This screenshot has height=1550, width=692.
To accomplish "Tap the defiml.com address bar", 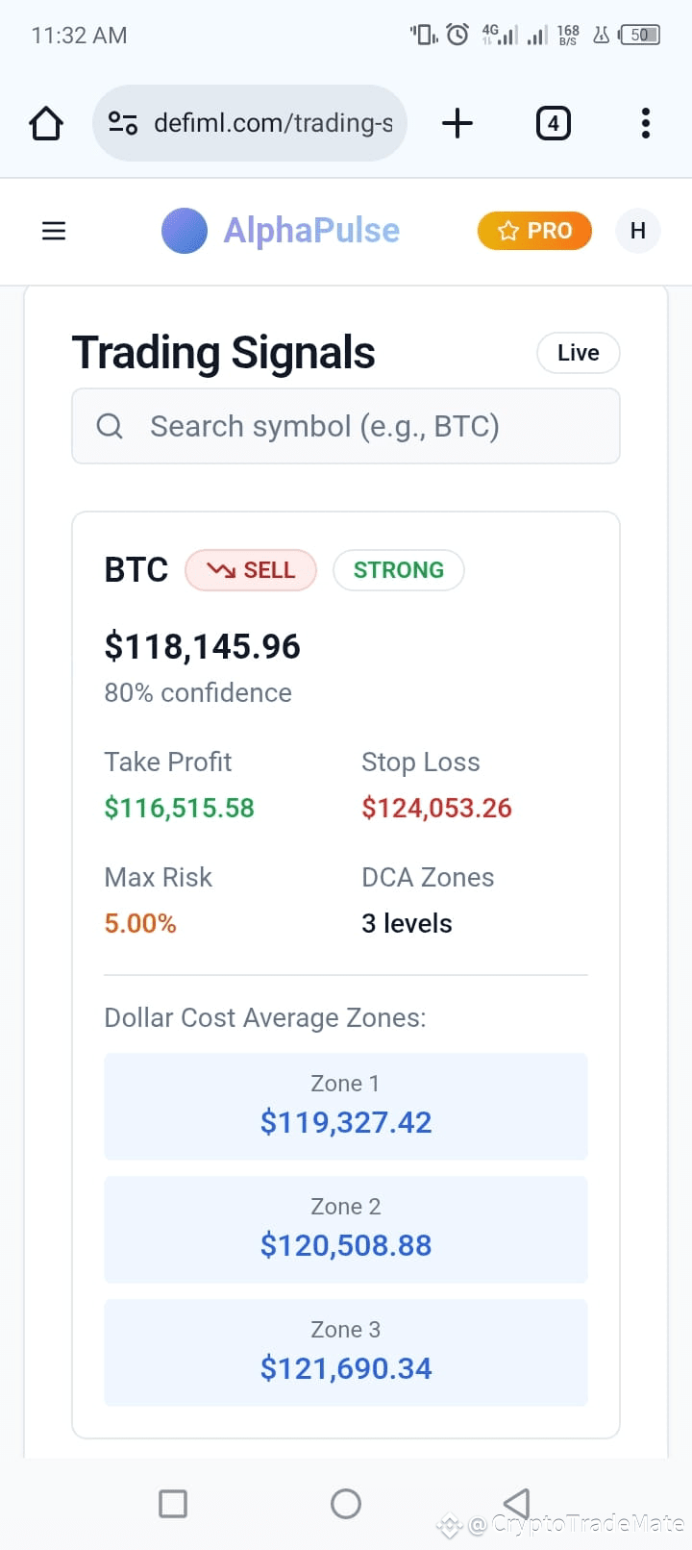I will click(x=250, y=123).
